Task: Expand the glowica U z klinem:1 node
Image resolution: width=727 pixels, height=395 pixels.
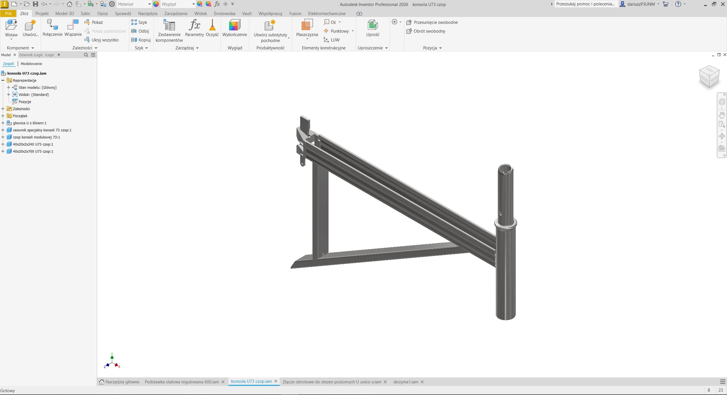Action: point(3,123)
